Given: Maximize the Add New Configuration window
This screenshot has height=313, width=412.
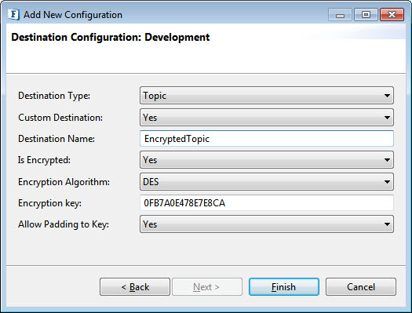Looking at the screenshot, I should 366,15.
